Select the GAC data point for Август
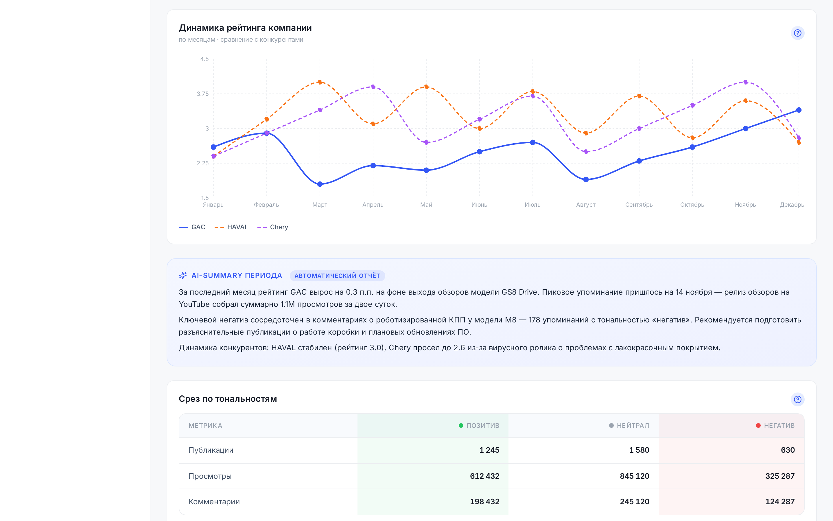The height and width of the screenshot is (521, 833). tap(586, 179)
